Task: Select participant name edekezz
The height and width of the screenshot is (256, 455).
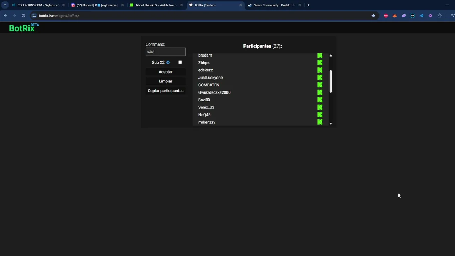Action: [205, 70]
